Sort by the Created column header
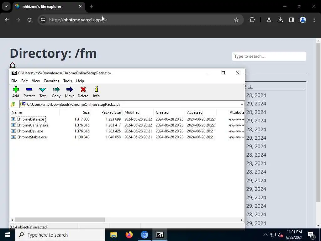Screen dimensions: 321x241 (169, 112)
